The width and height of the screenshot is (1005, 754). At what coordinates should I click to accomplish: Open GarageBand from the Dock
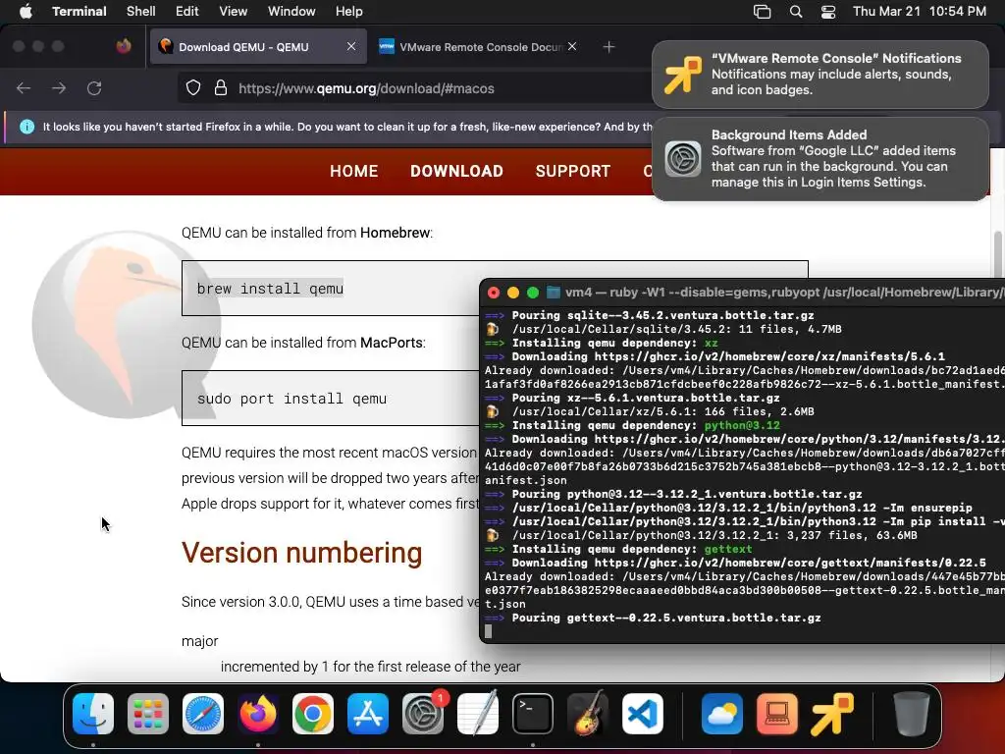[x=588, y=714]
